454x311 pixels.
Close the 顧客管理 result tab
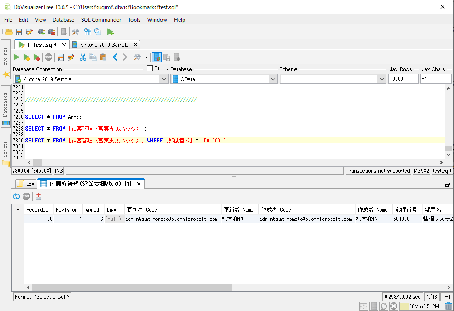click(x=138, y=184)
